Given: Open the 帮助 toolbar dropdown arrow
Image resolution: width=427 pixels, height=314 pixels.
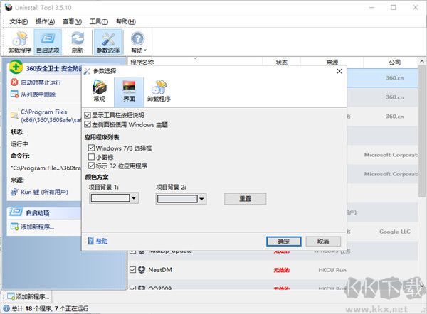Looking at the screenshot, I should click(x=145, y=50).
